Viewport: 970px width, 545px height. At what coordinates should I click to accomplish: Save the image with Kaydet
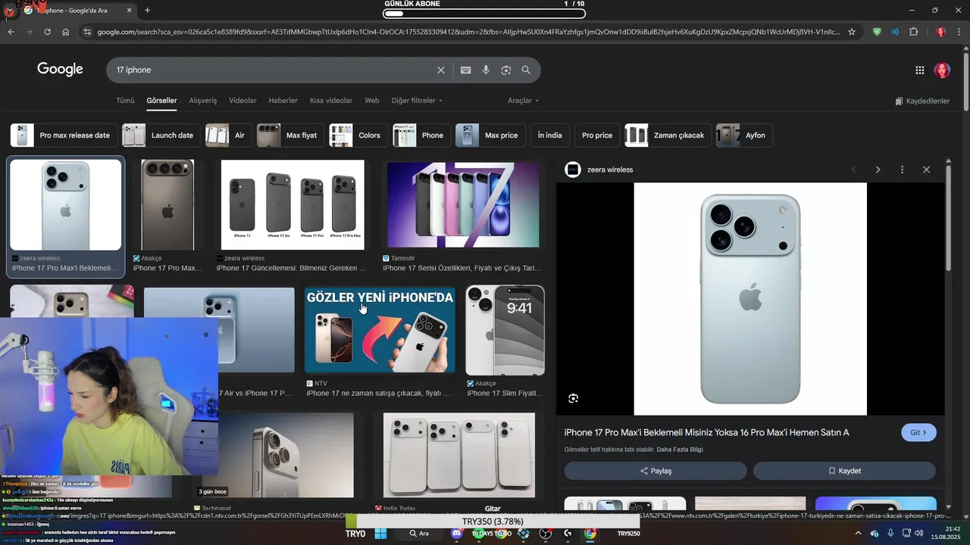[844, 471]
